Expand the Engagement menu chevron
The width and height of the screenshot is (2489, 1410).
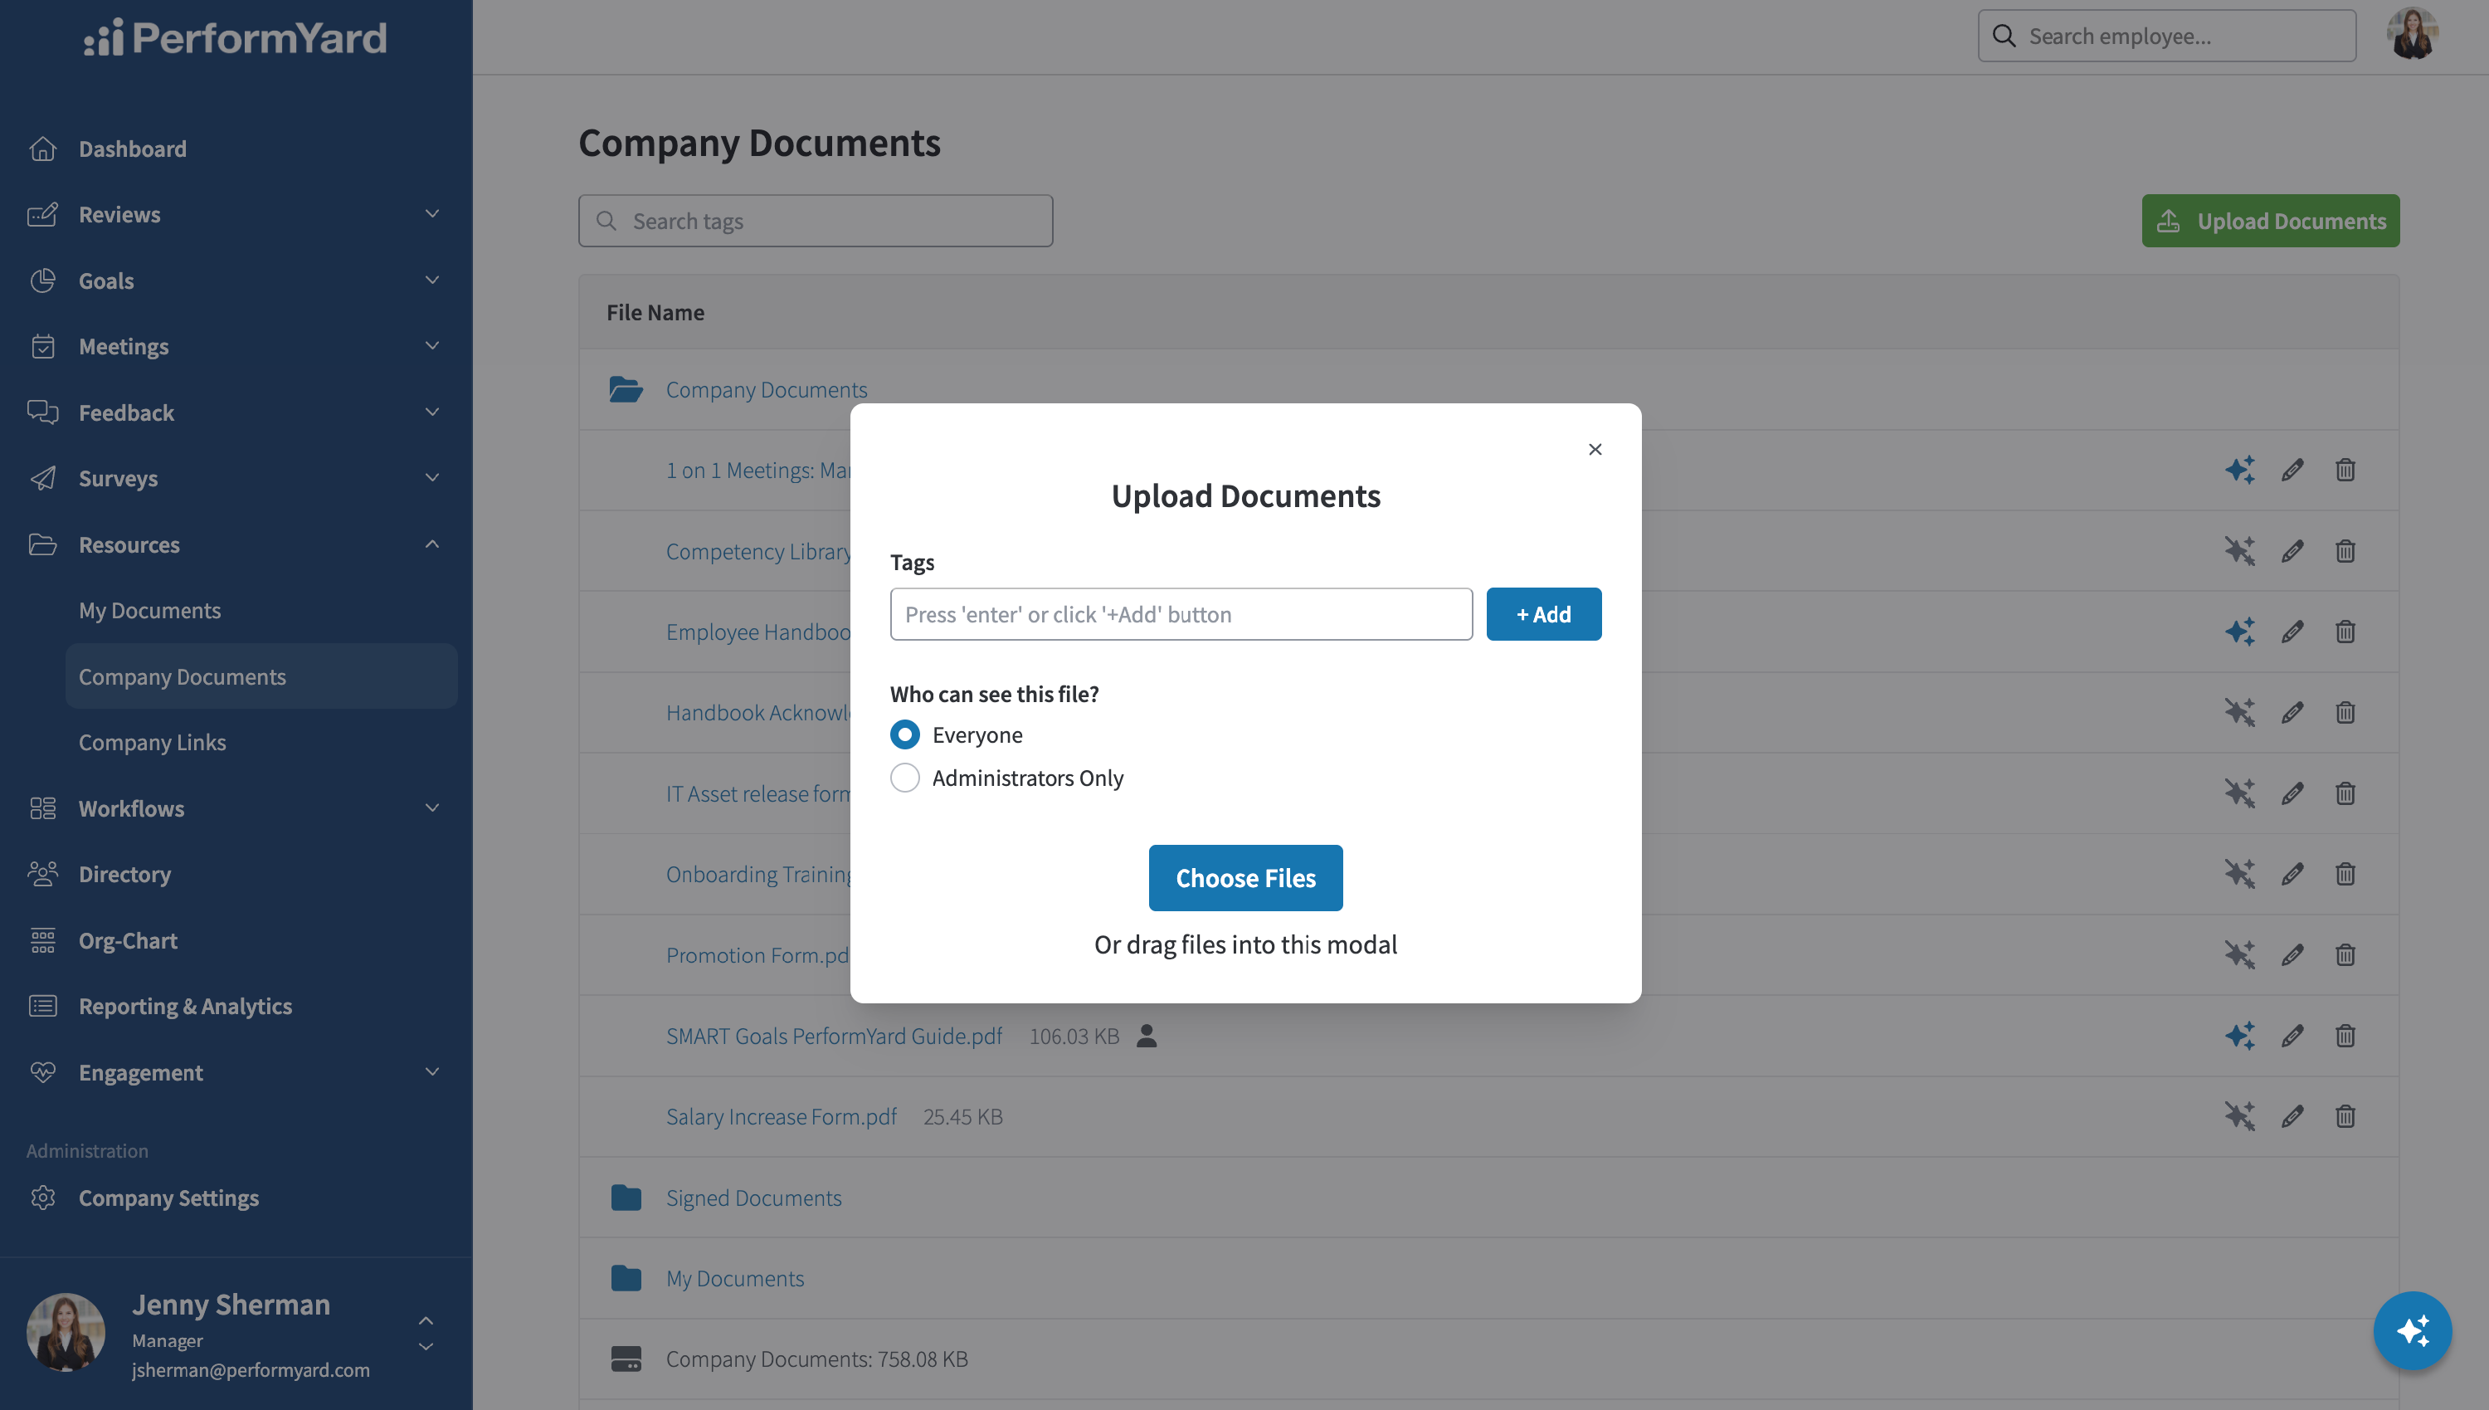pyautogui.click(x=431, y=1072)
